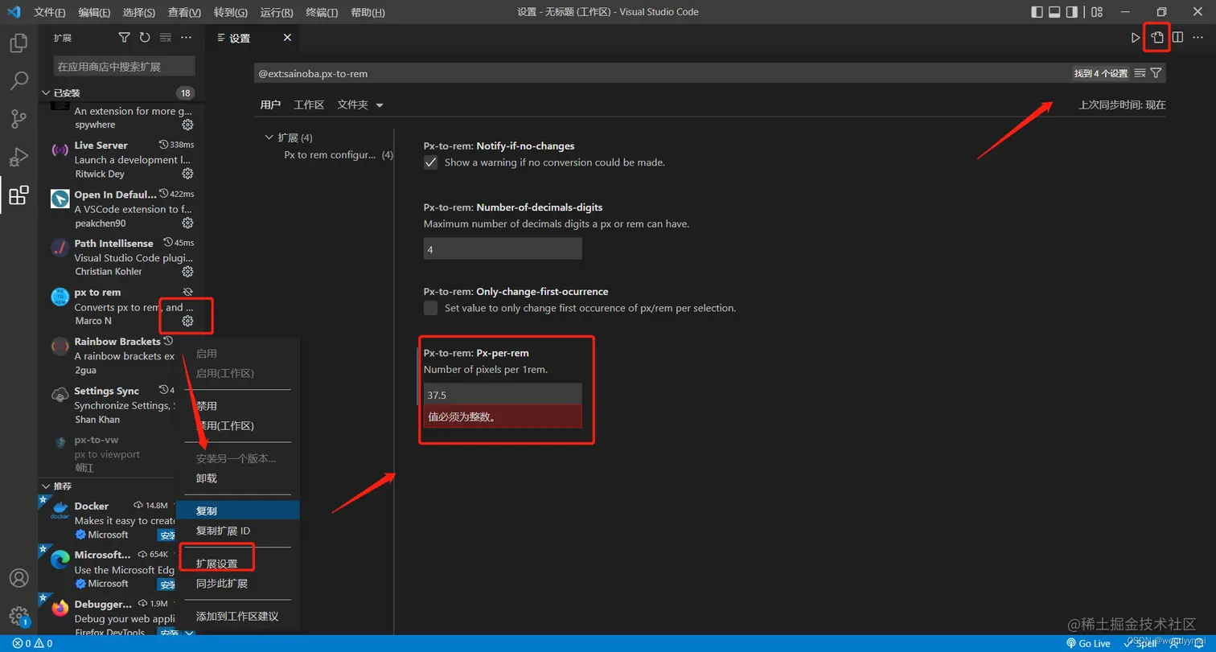Click Open Settings (JSON) icon
1216x652 pixels.
coord(1156,38)
